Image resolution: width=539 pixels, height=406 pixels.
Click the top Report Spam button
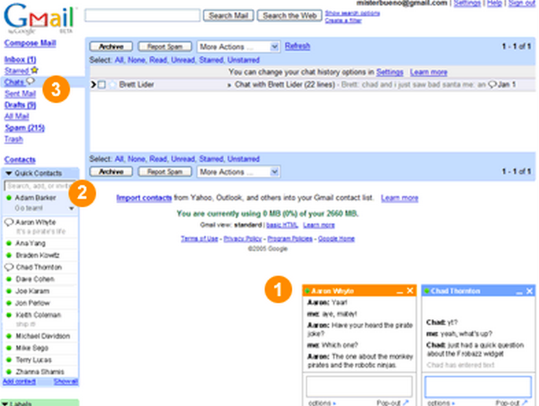click(165, 47)
